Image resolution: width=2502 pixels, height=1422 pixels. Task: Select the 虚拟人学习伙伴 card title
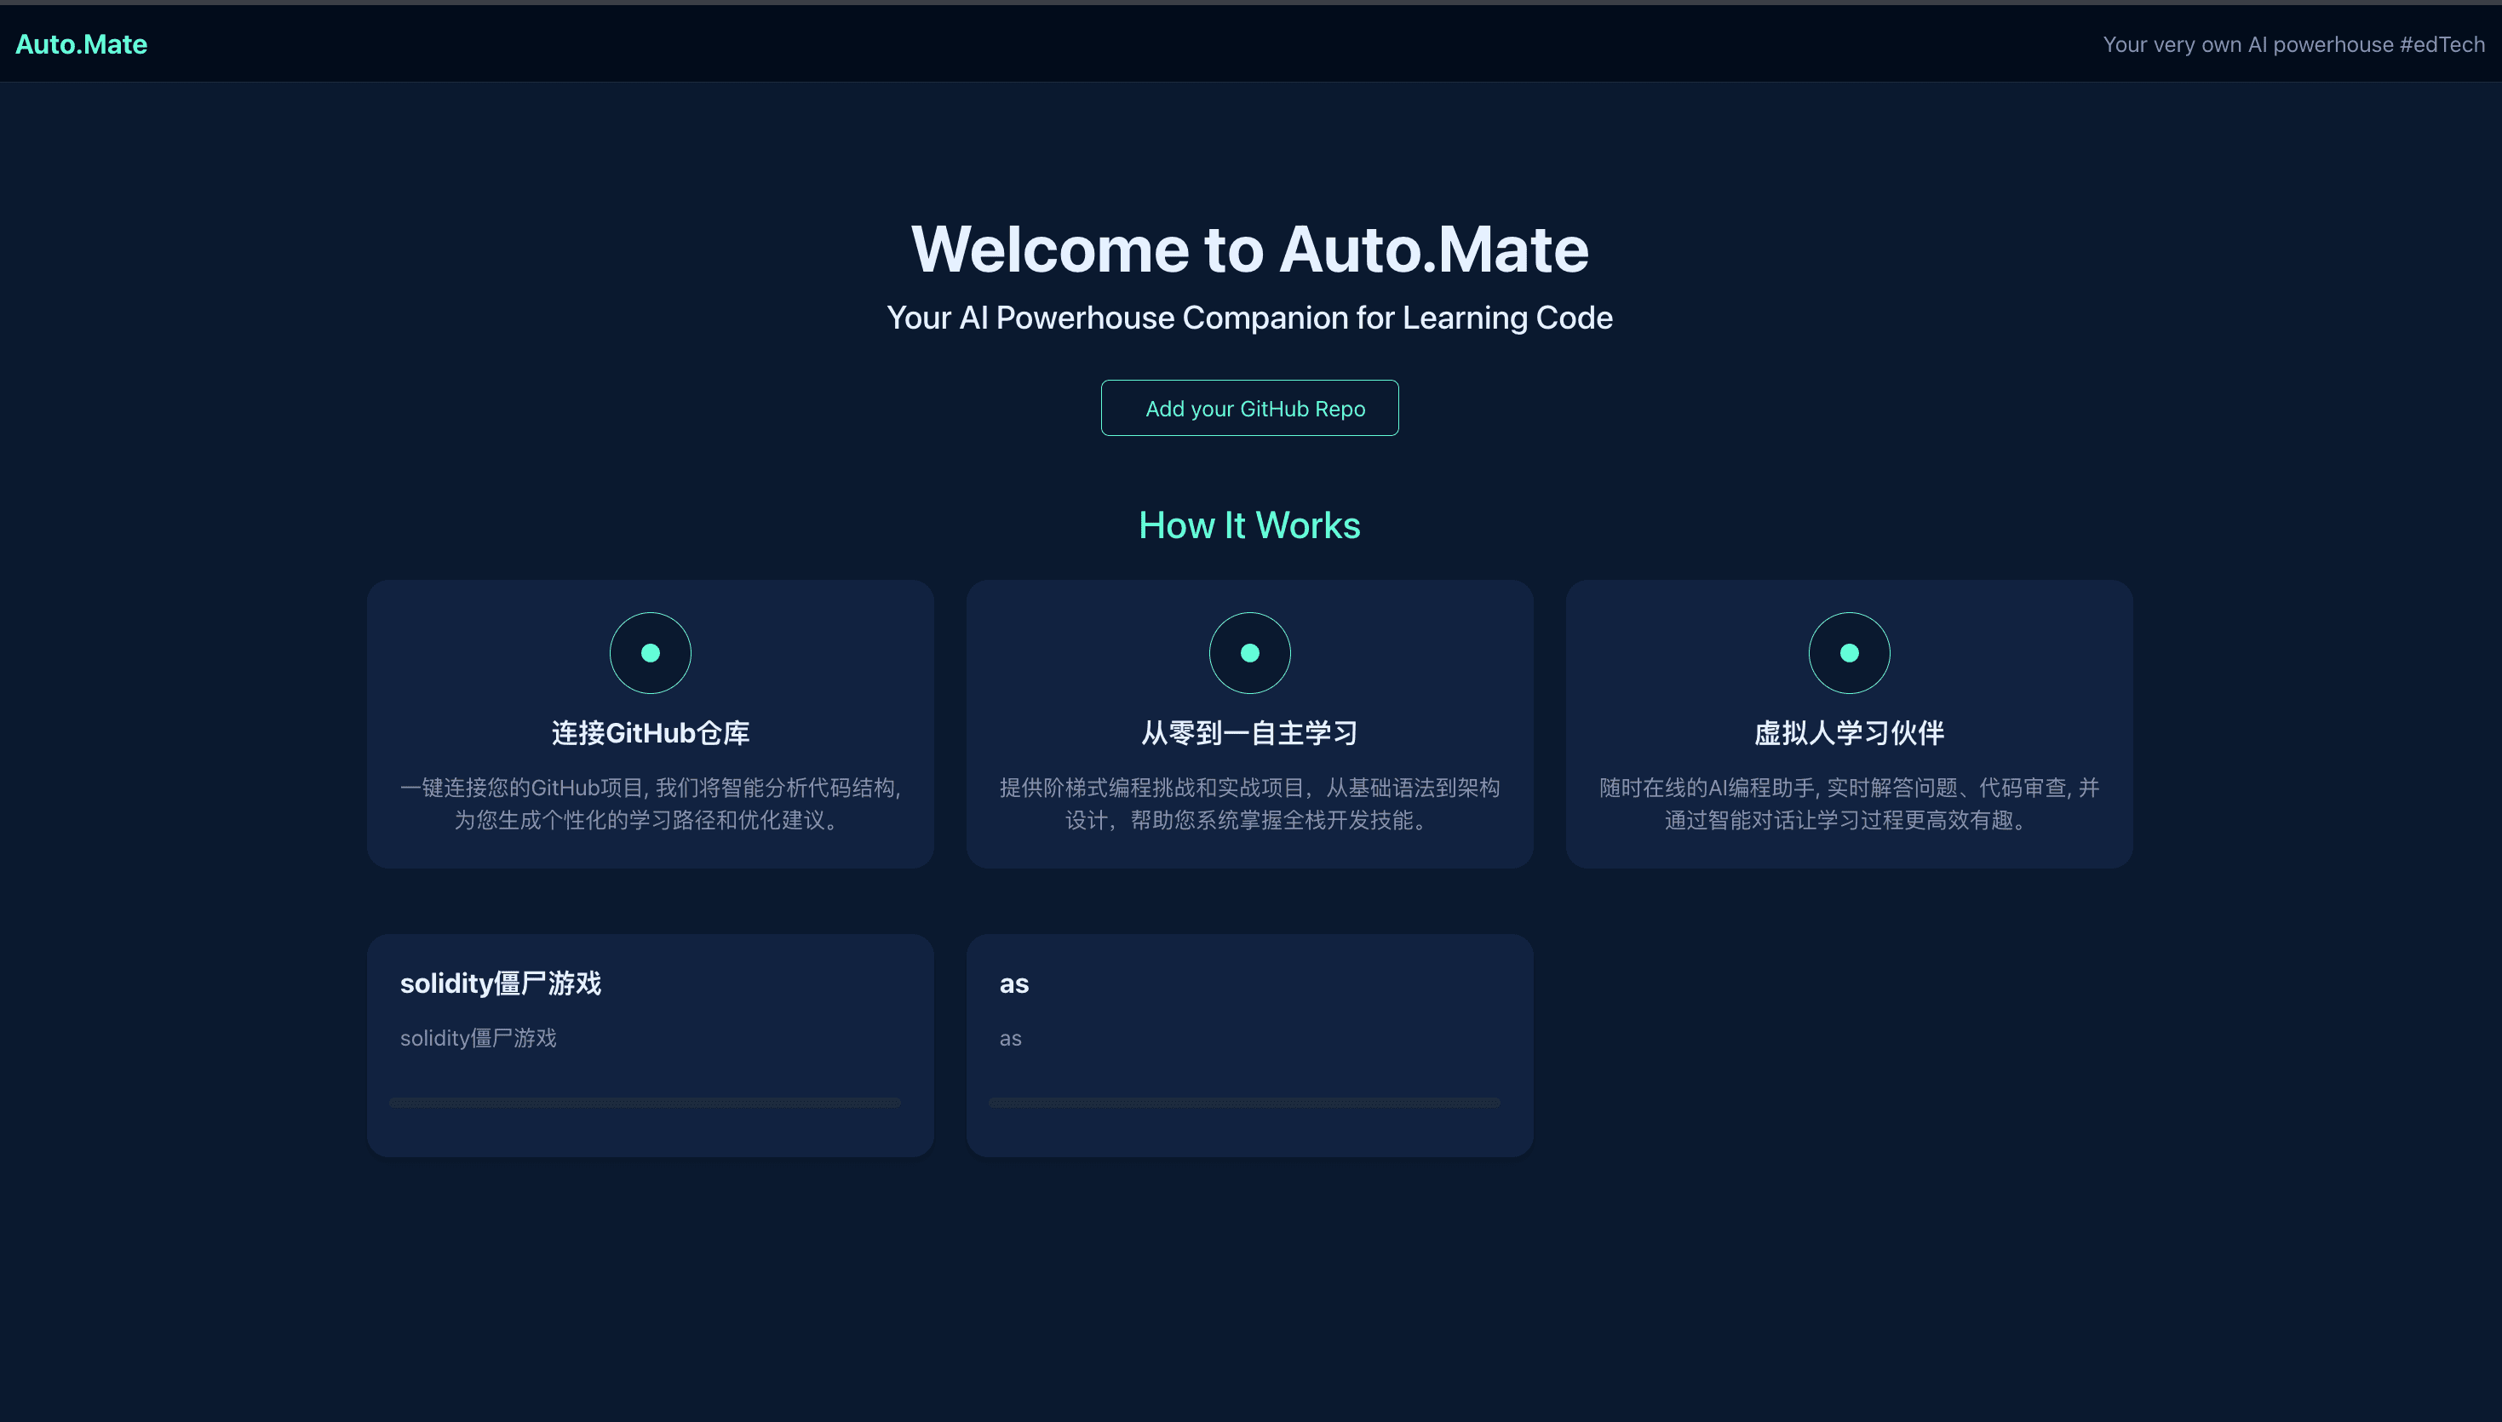(1849, 733)
